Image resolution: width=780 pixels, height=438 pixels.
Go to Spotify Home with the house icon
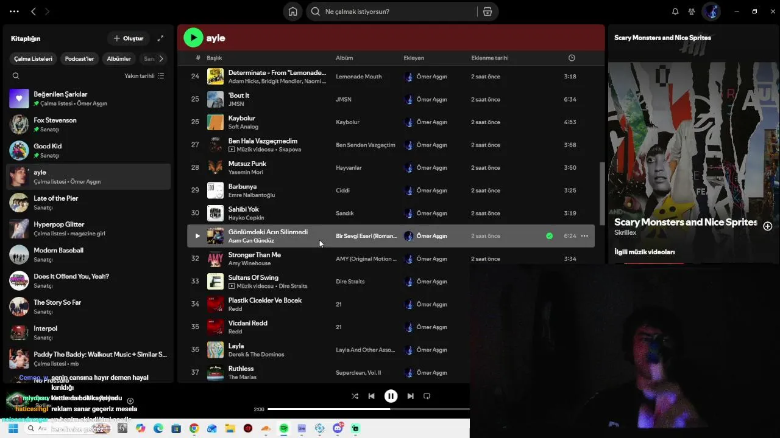click(293, 12)
